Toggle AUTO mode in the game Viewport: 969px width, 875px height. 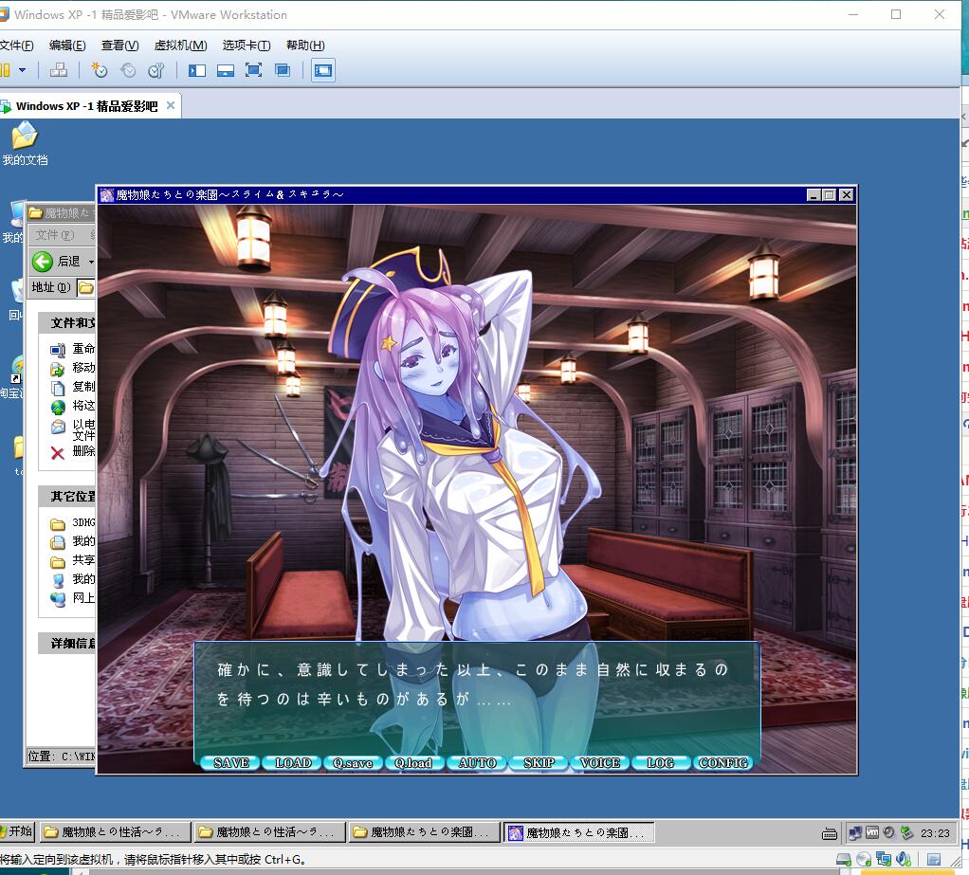click(477, 763)
